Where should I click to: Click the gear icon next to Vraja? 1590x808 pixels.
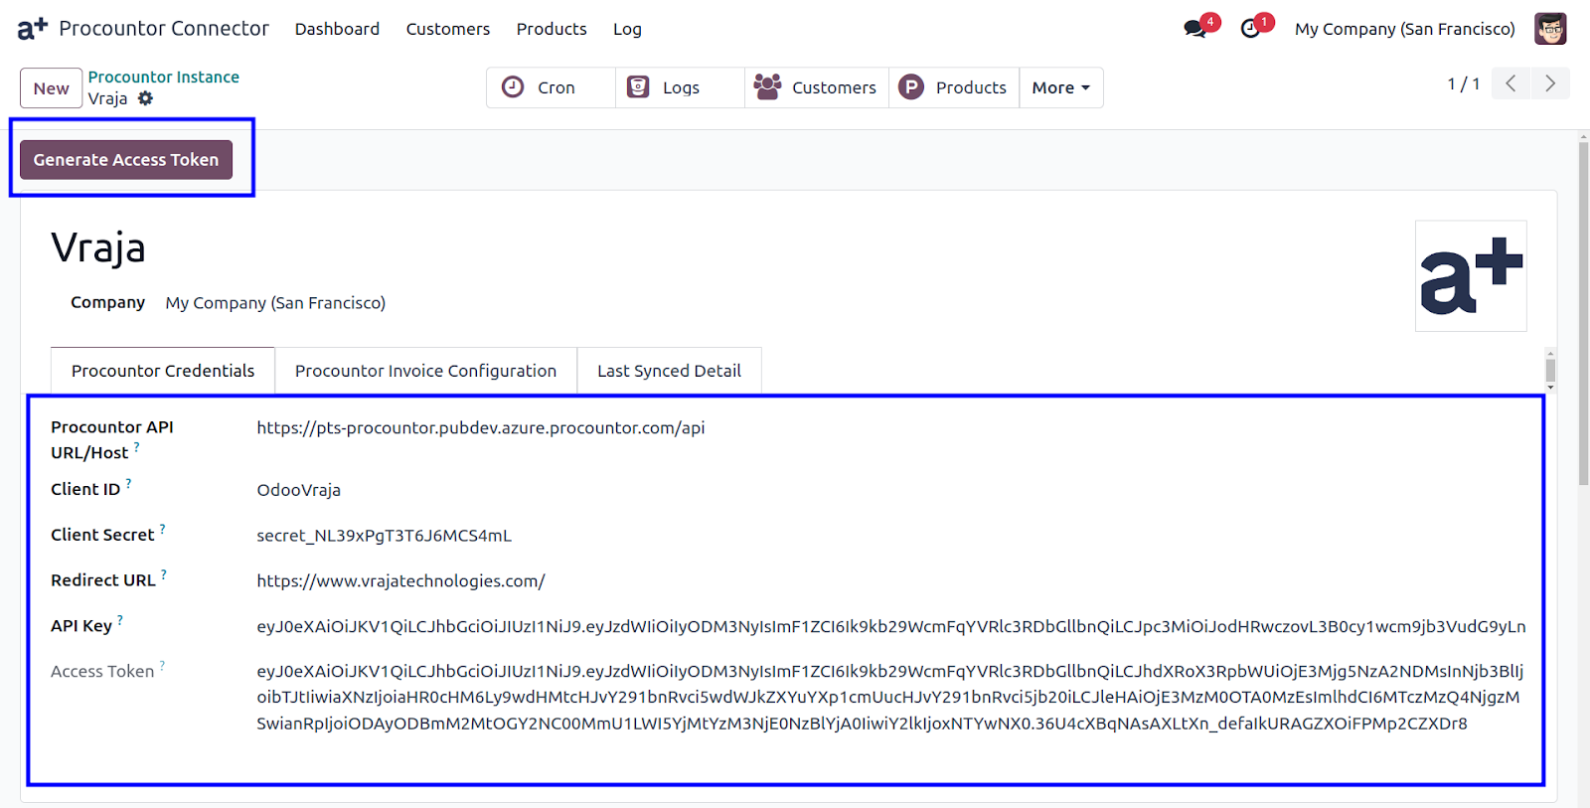pos(146,98)
